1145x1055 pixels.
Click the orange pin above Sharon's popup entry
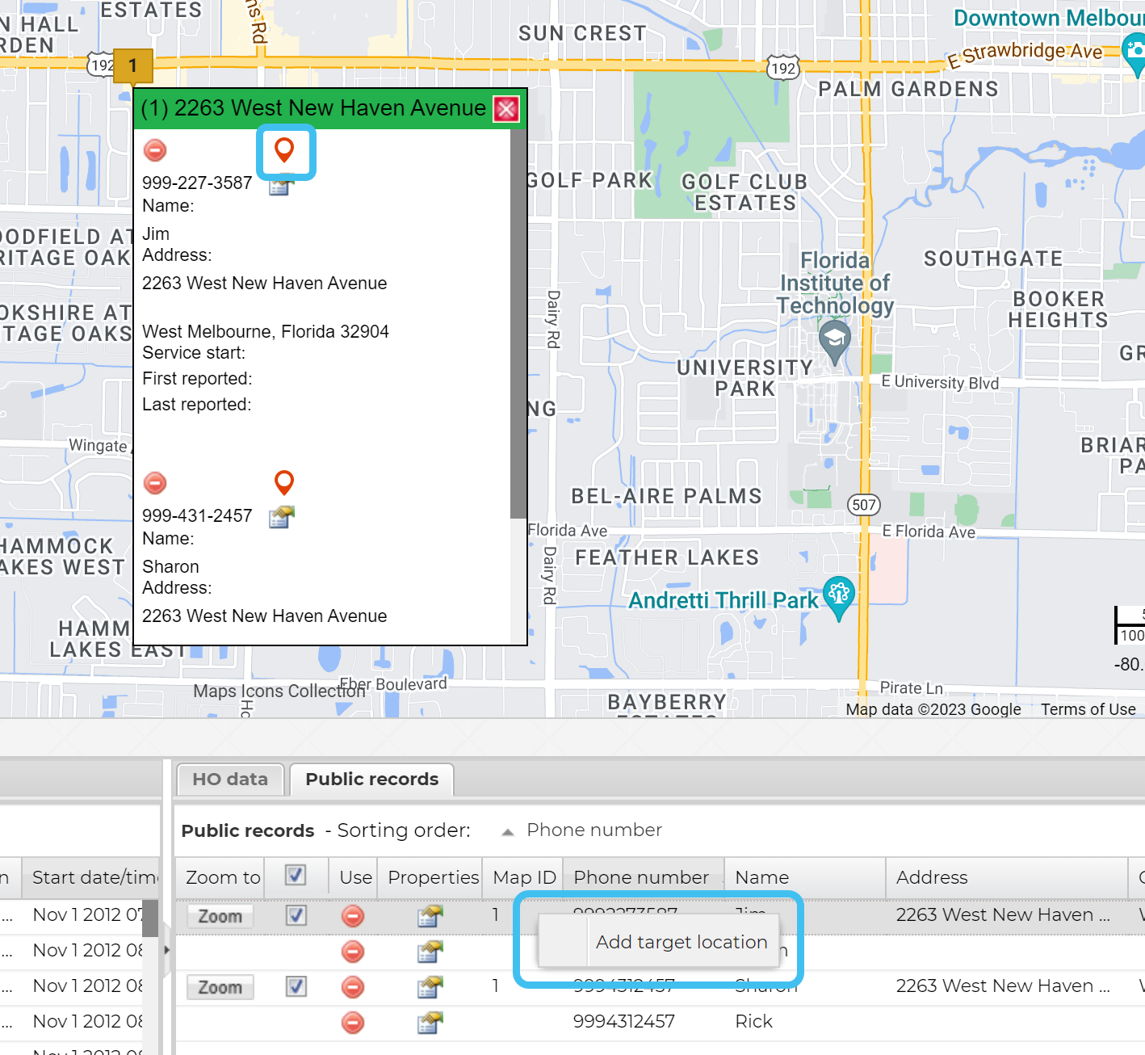[284, 482]
